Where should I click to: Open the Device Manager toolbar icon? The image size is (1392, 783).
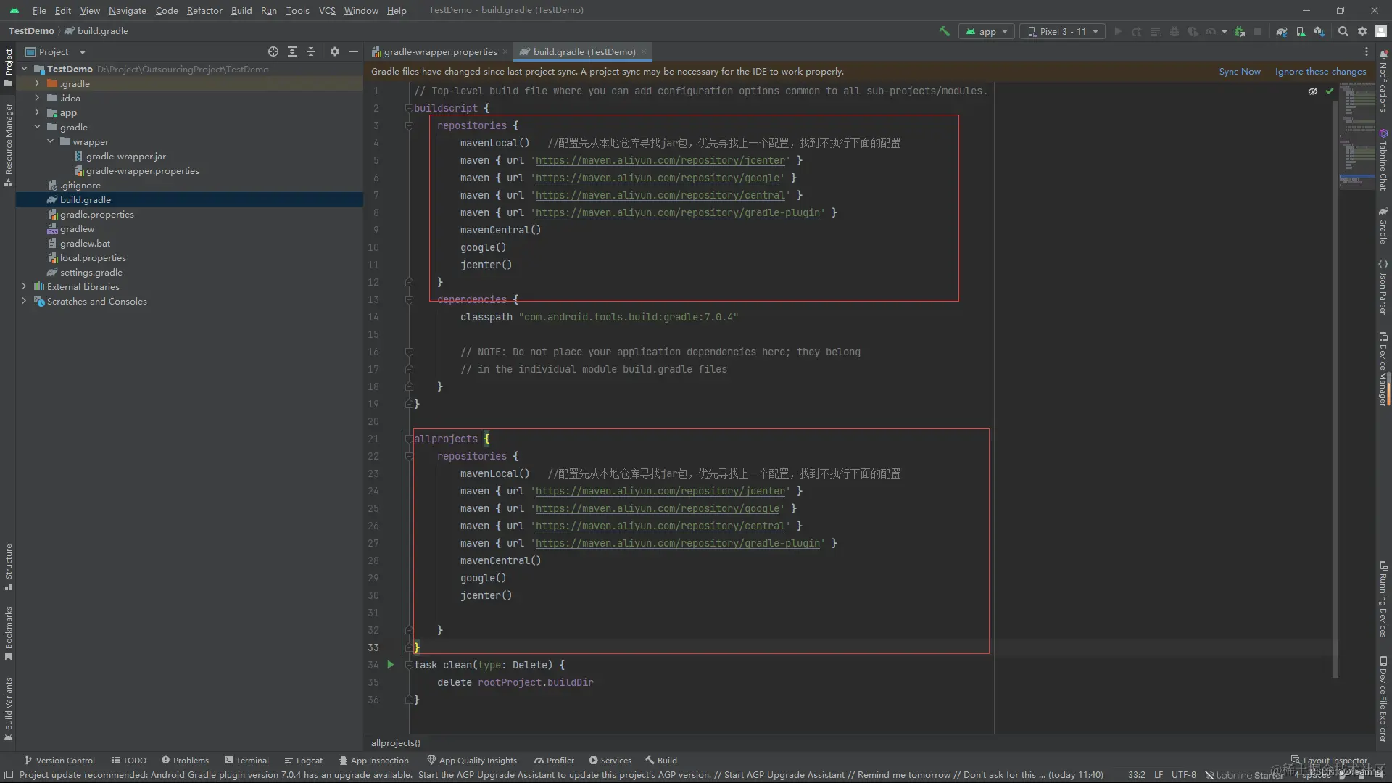click(x=1301, y=31)
